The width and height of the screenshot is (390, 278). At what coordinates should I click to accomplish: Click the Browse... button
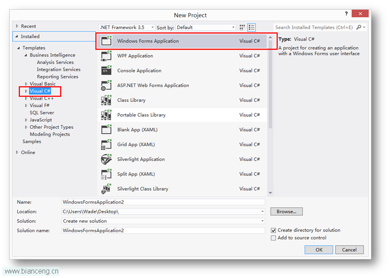pyautogui.click(x=286, y=212)
